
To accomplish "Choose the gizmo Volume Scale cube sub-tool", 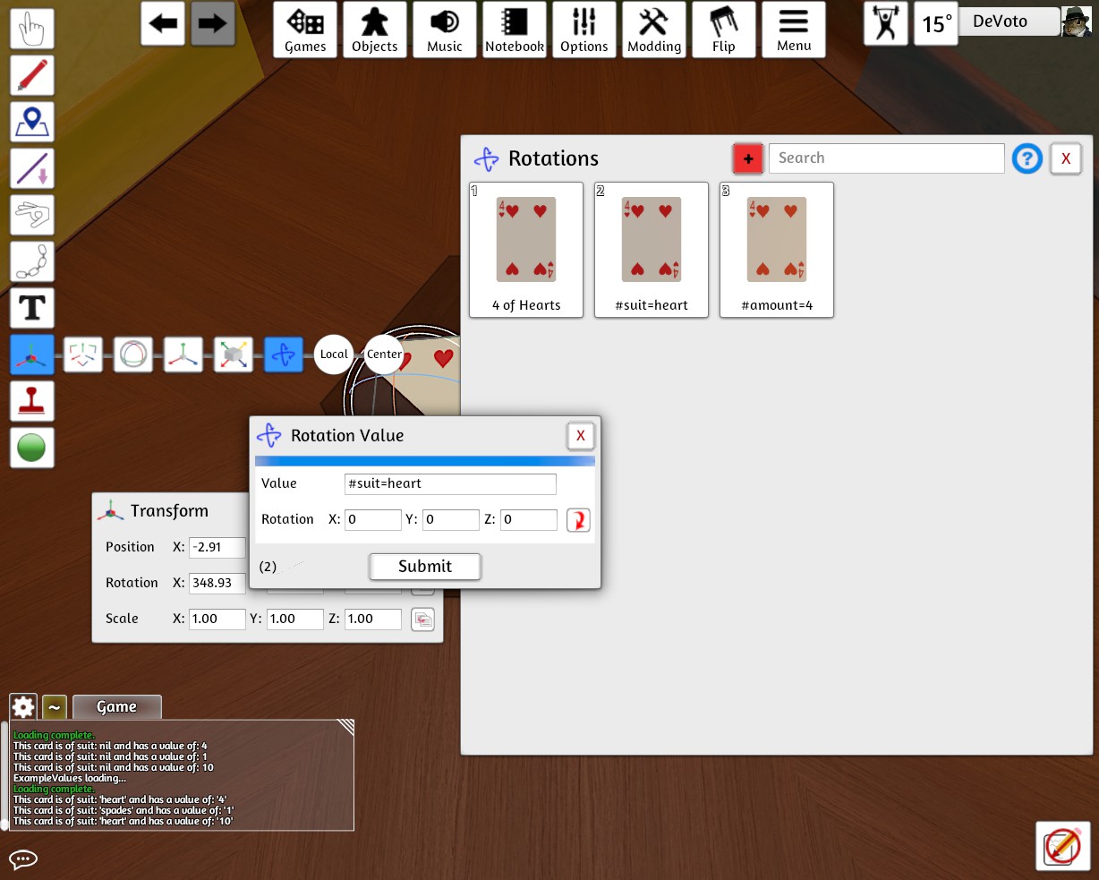I will [x=234, y=355].
